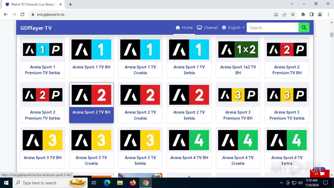Select Arena Sport 1x2 TV BH logo
The image size is (334, 188).
point(238,49)
